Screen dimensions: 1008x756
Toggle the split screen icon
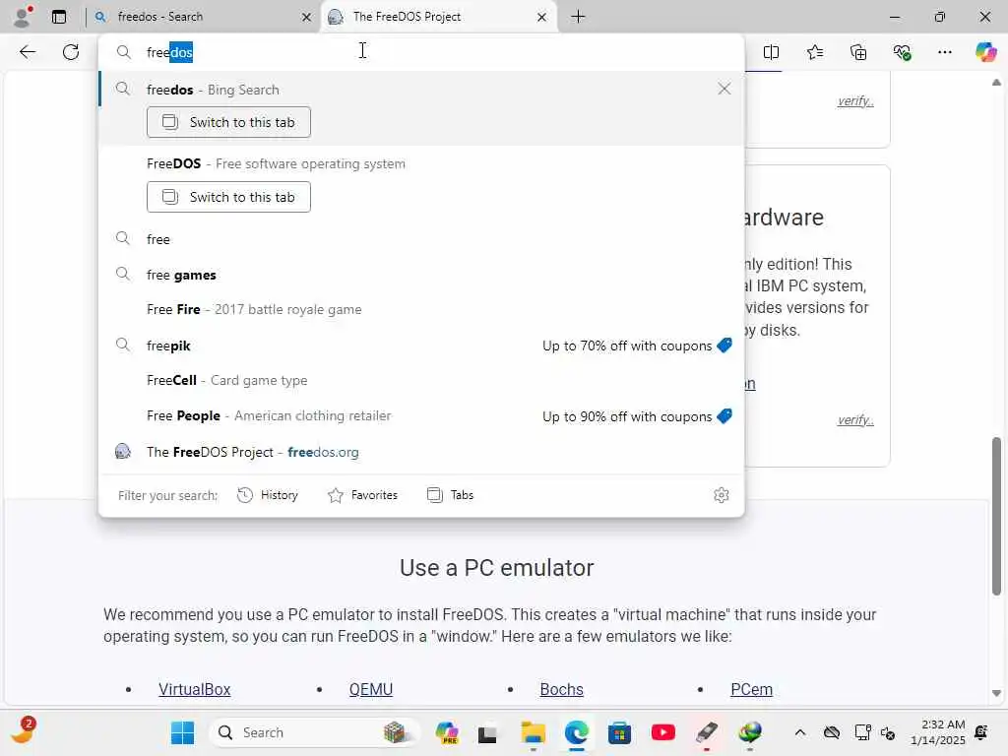pyautogui.click(x=771, y=52)
